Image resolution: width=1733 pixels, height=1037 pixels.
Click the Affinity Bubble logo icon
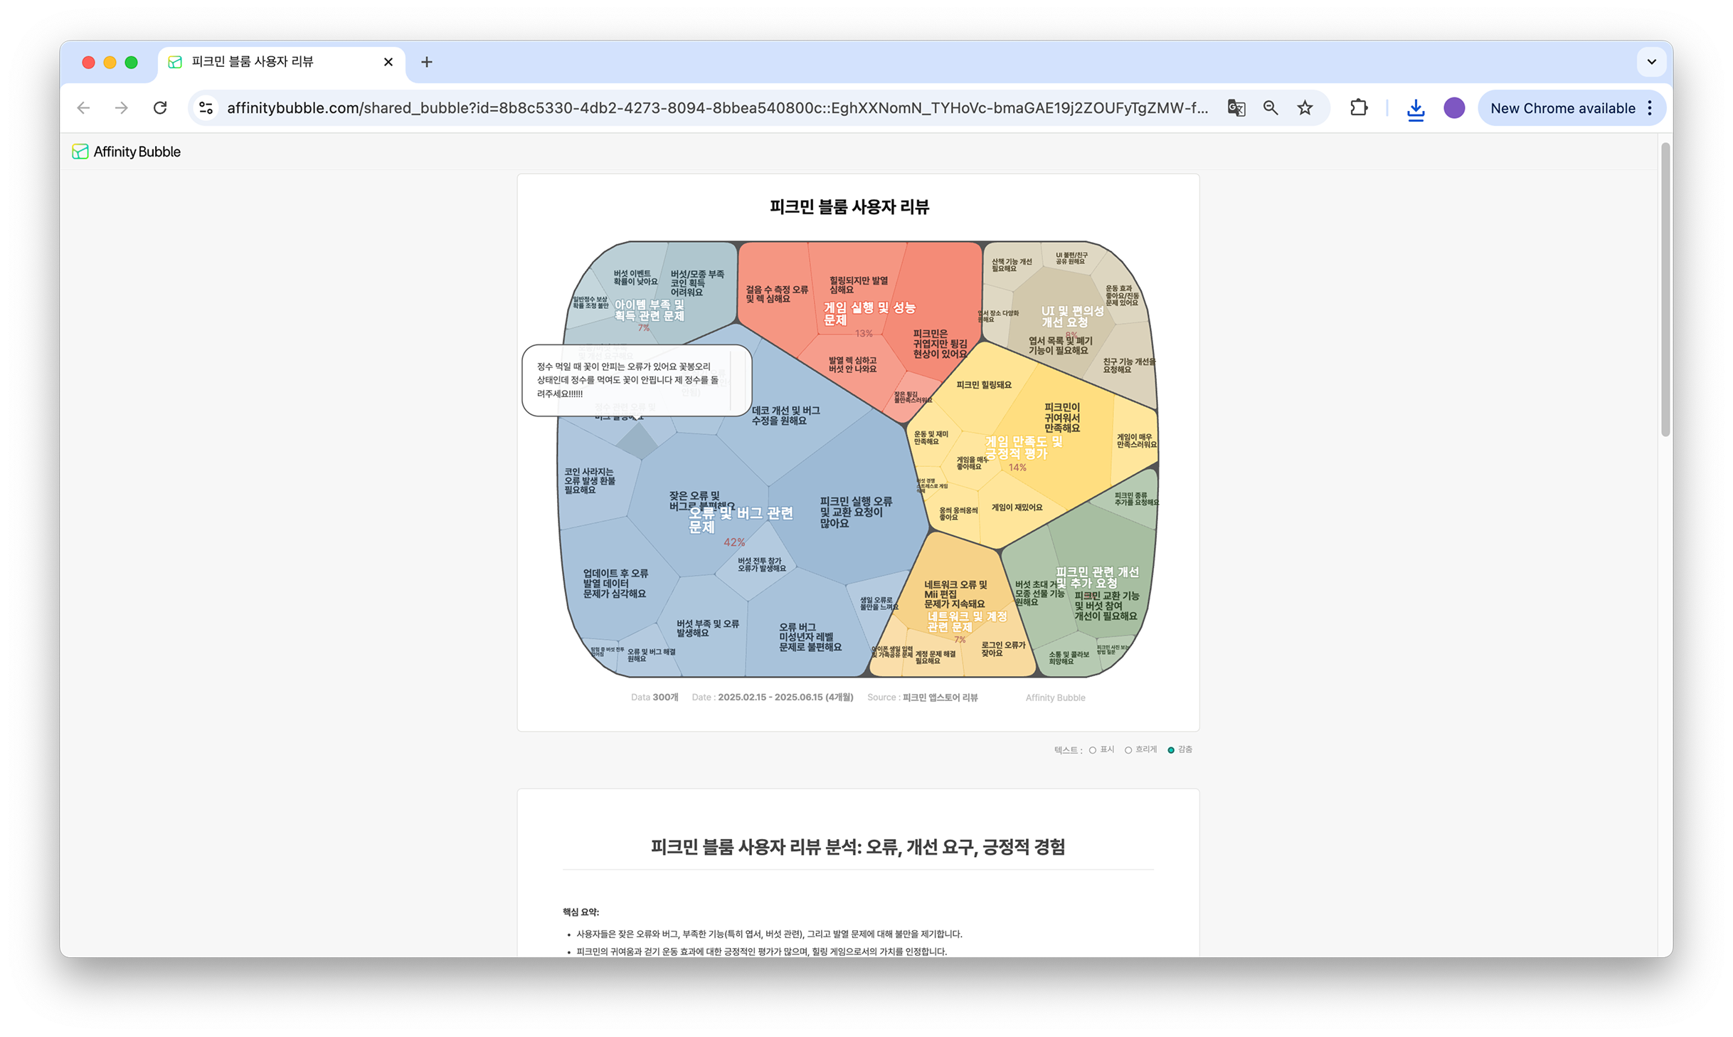[x=80, y=152]
